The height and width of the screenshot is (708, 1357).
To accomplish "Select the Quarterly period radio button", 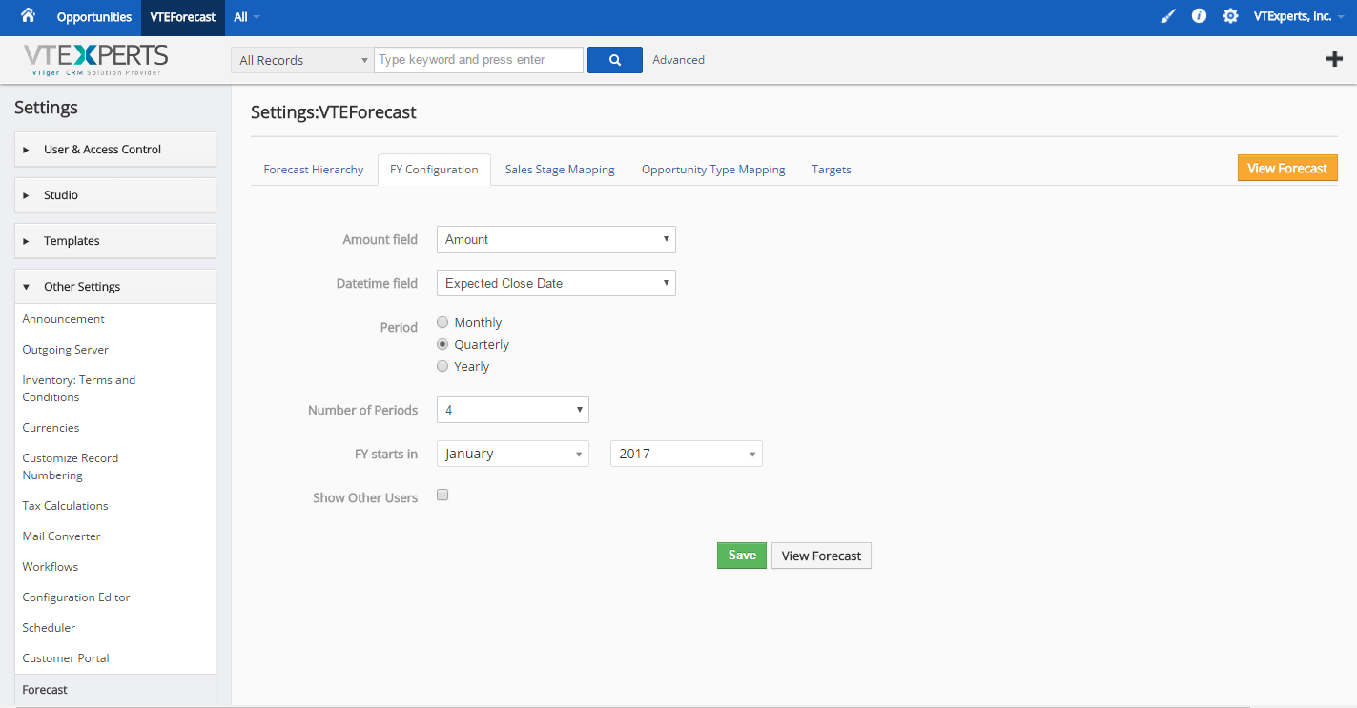I will point(442,344).
